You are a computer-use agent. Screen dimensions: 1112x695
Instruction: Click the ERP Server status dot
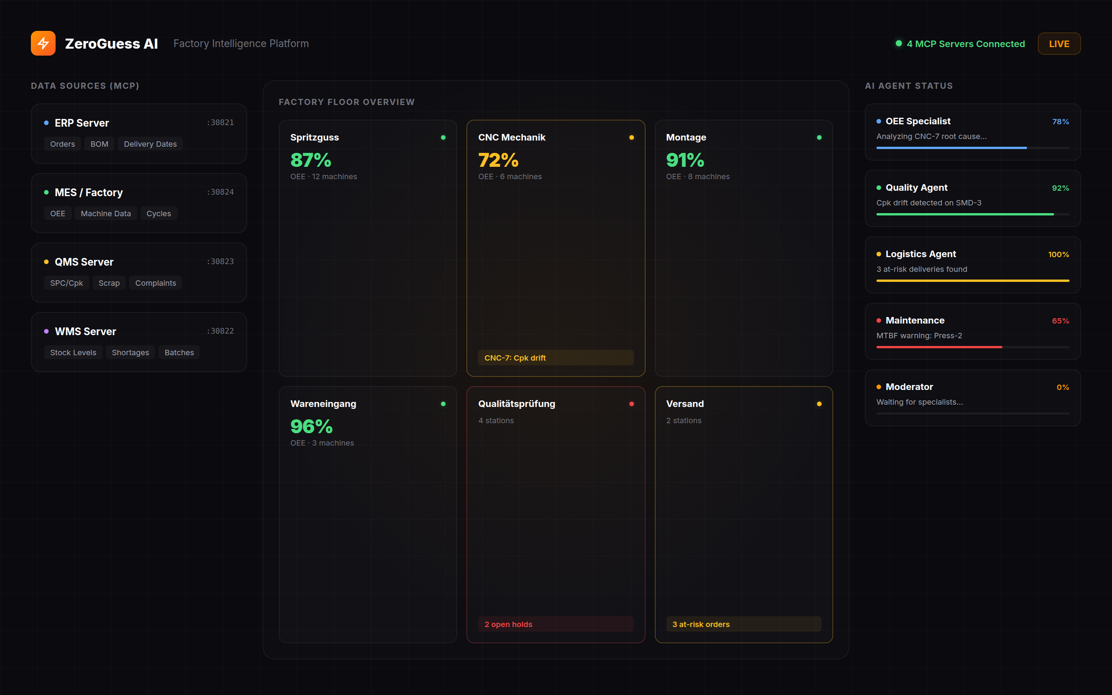click(x=46, y=122)
